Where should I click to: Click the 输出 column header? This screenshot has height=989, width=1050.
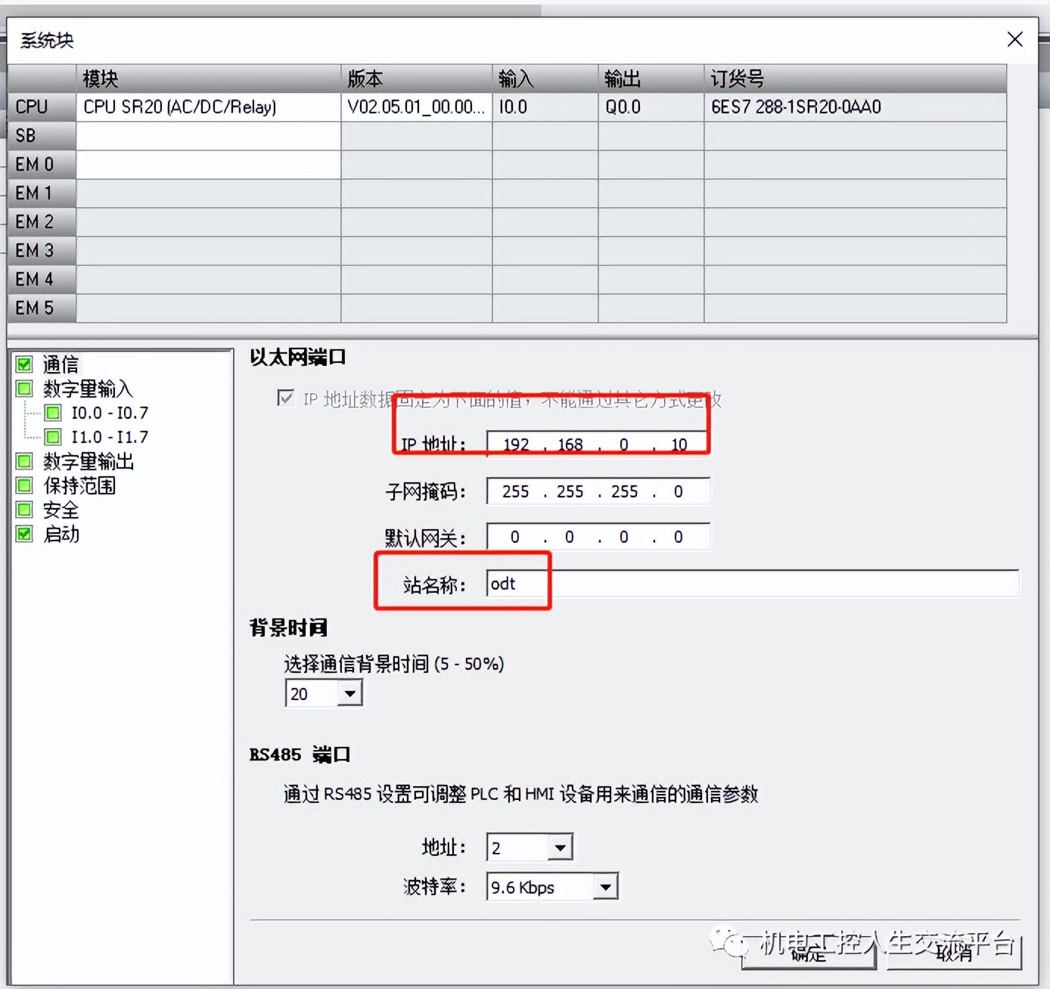coord(651,79)
